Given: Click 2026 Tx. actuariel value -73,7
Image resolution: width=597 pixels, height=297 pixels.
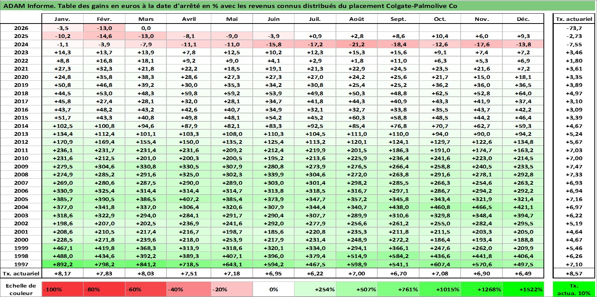Looking at the screenshot, I should [x=574, y=28].
